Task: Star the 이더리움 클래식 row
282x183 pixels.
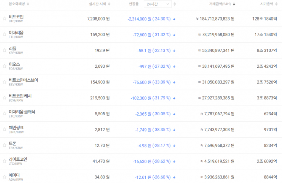Action: click(x=4, y=113)
